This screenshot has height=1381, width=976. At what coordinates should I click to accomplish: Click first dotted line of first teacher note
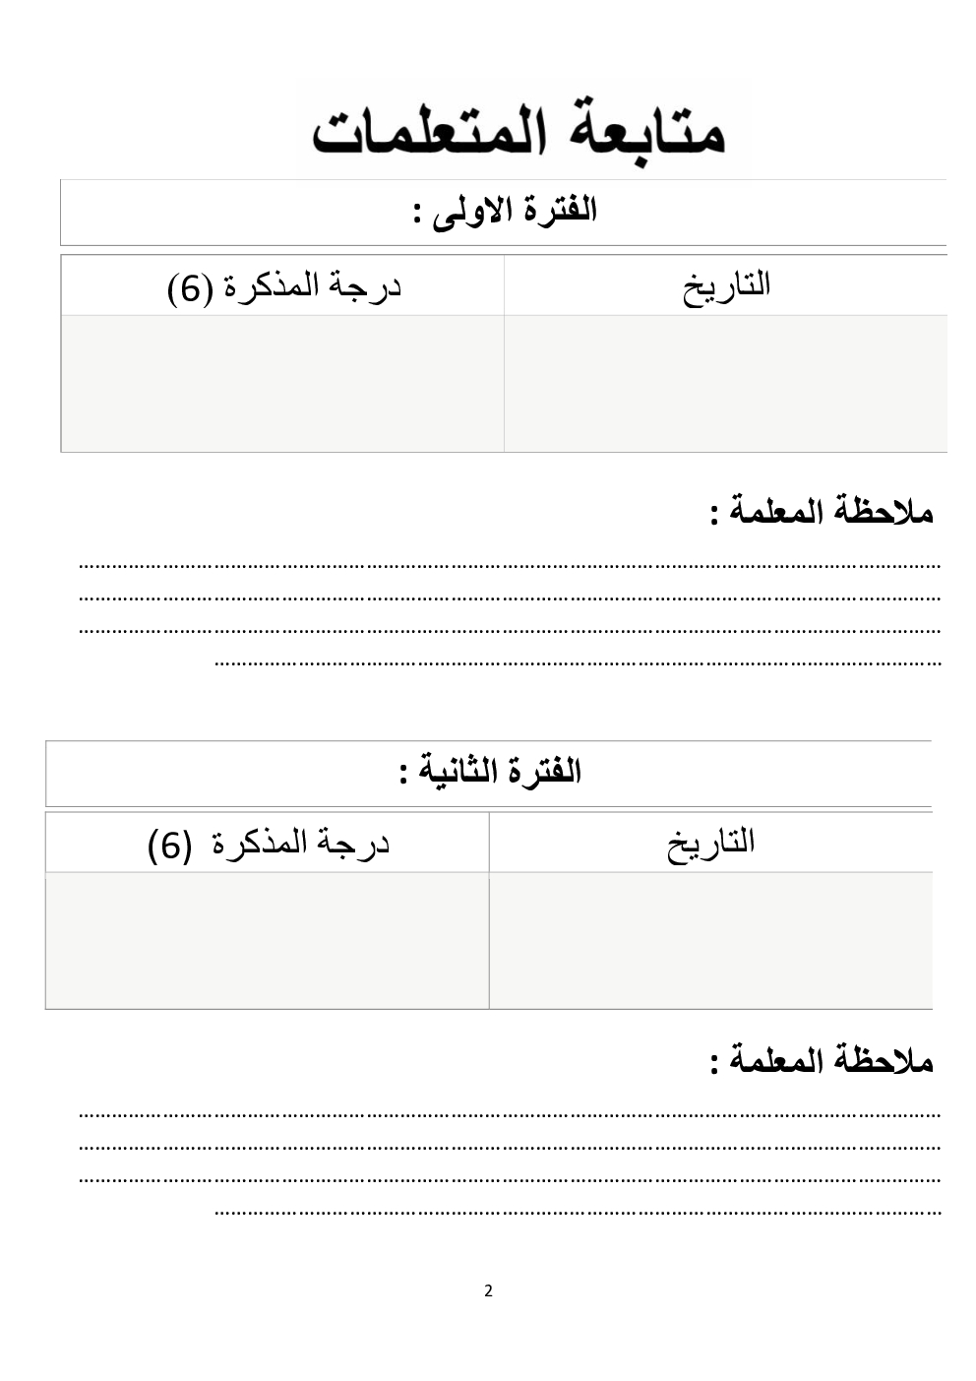click(x=510, y=566)
